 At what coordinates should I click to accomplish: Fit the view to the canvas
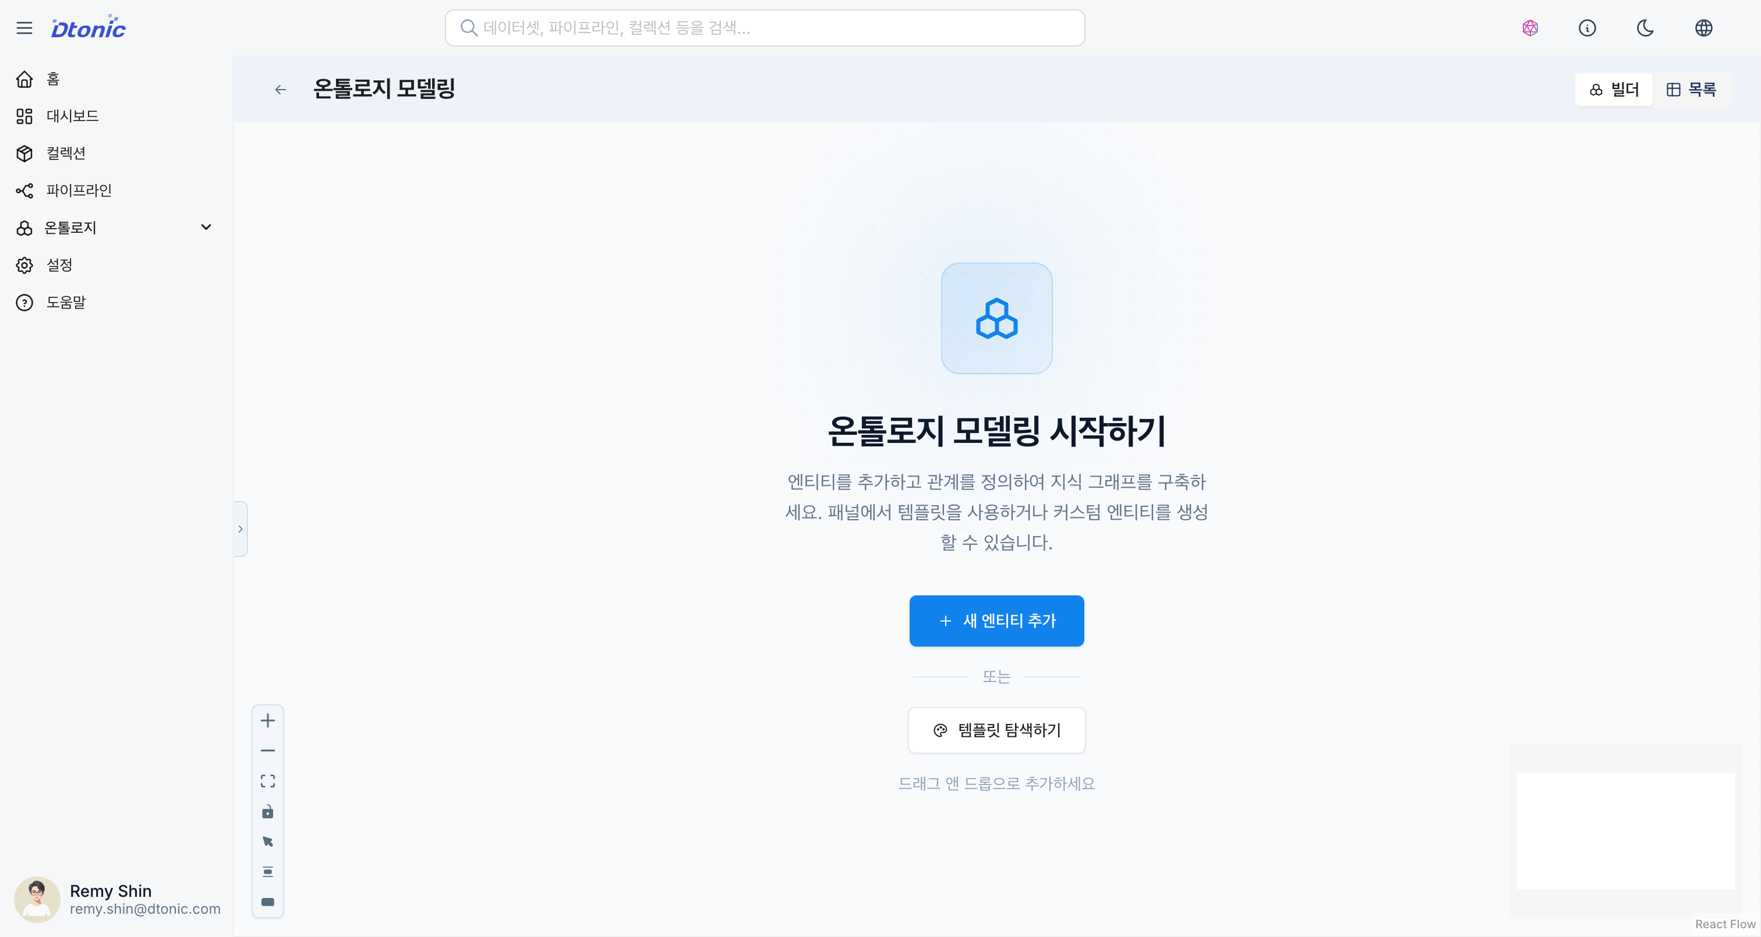pos(267,780)
